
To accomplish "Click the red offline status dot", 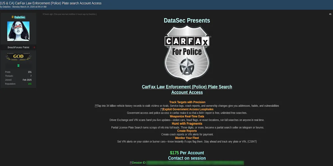I will [34, 47].
